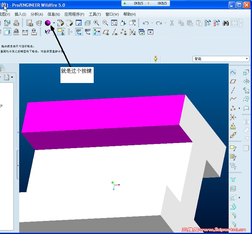Expand the appearance gallery dropdown arrow
Image resolution: width=252 pixels, height=234 pixels.
[54, 23]
